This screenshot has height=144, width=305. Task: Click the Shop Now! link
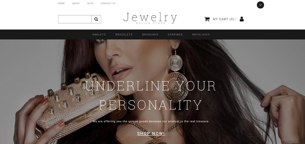pyautogui.click(x=151, y=133)
